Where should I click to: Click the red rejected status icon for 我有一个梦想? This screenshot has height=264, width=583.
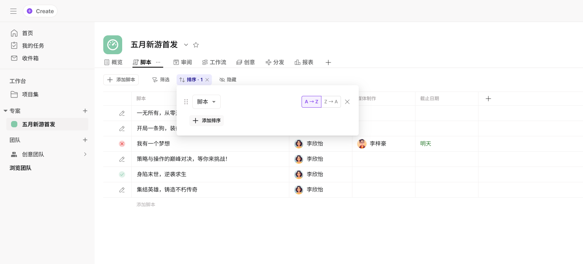(x=122, y=144)
